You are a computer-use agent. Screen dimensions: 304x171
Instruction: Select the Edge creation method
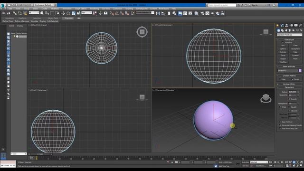click(280, 79)
